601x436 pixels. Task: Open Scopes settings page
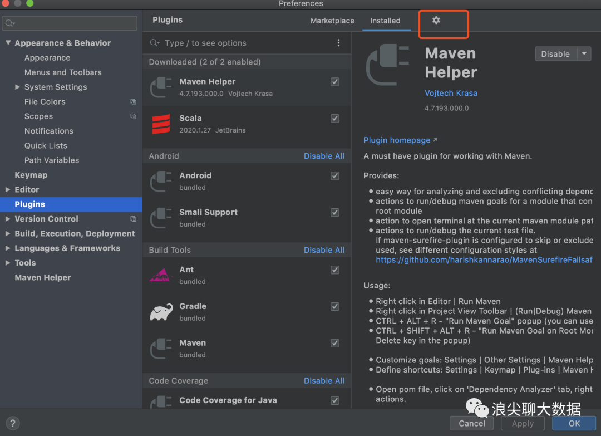[x=39, y=116]
